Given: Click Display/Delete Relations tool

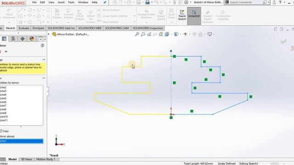Looking at the screenshot, I should tap(147, 13).
